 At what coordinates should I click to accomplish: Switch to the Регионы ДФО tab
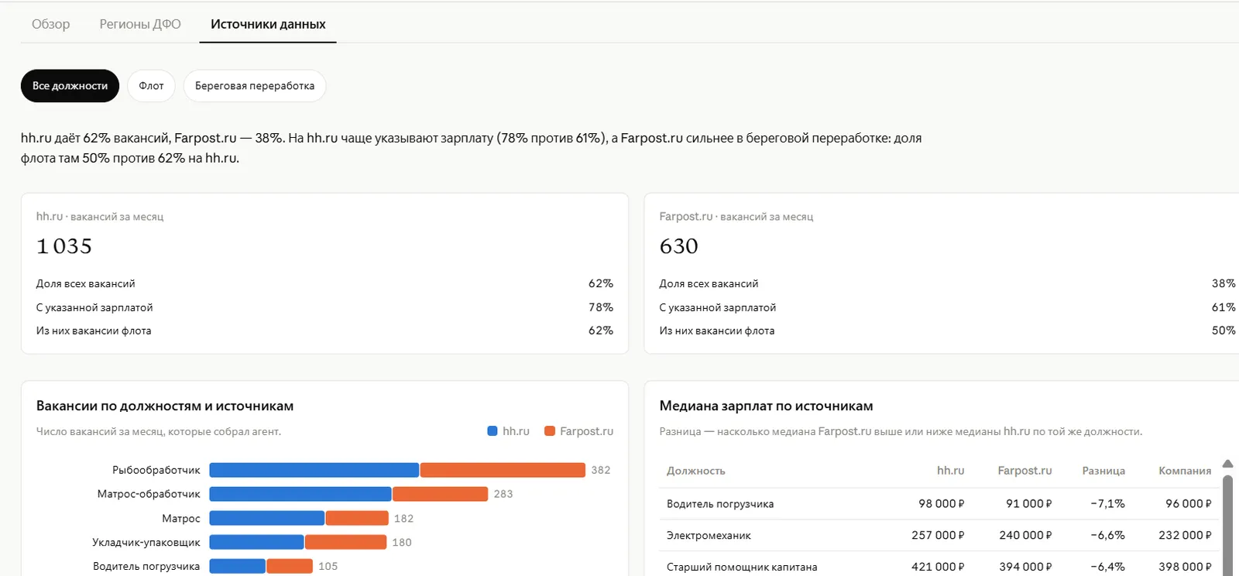coord(140,24)
